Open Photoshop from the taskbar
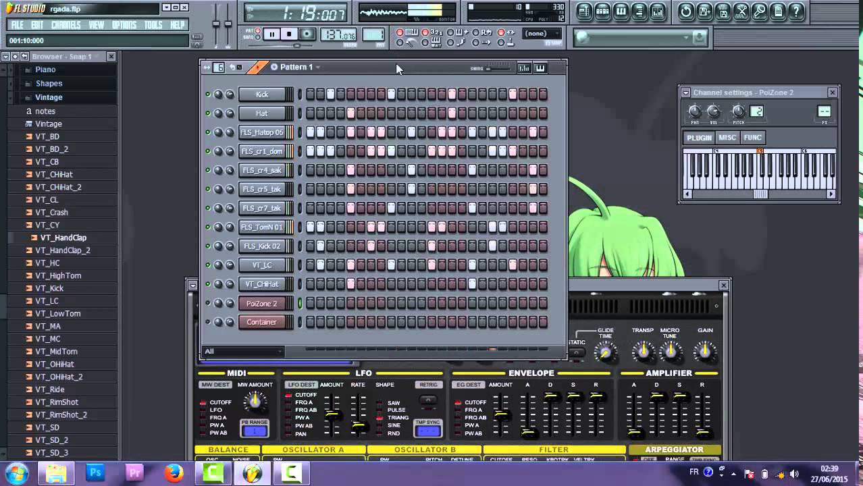 (x=95, y=473)
